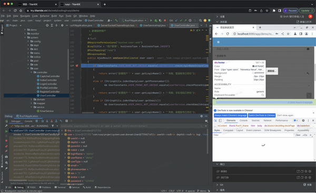Screen dimensions: 316x193
Task: Click the Step Over debugger icon
Action: 42,121
